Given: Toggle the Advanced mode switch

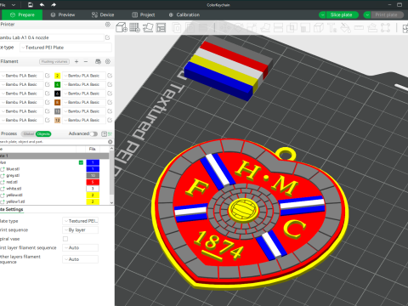Looking at the screenshot, I should 93,133.
